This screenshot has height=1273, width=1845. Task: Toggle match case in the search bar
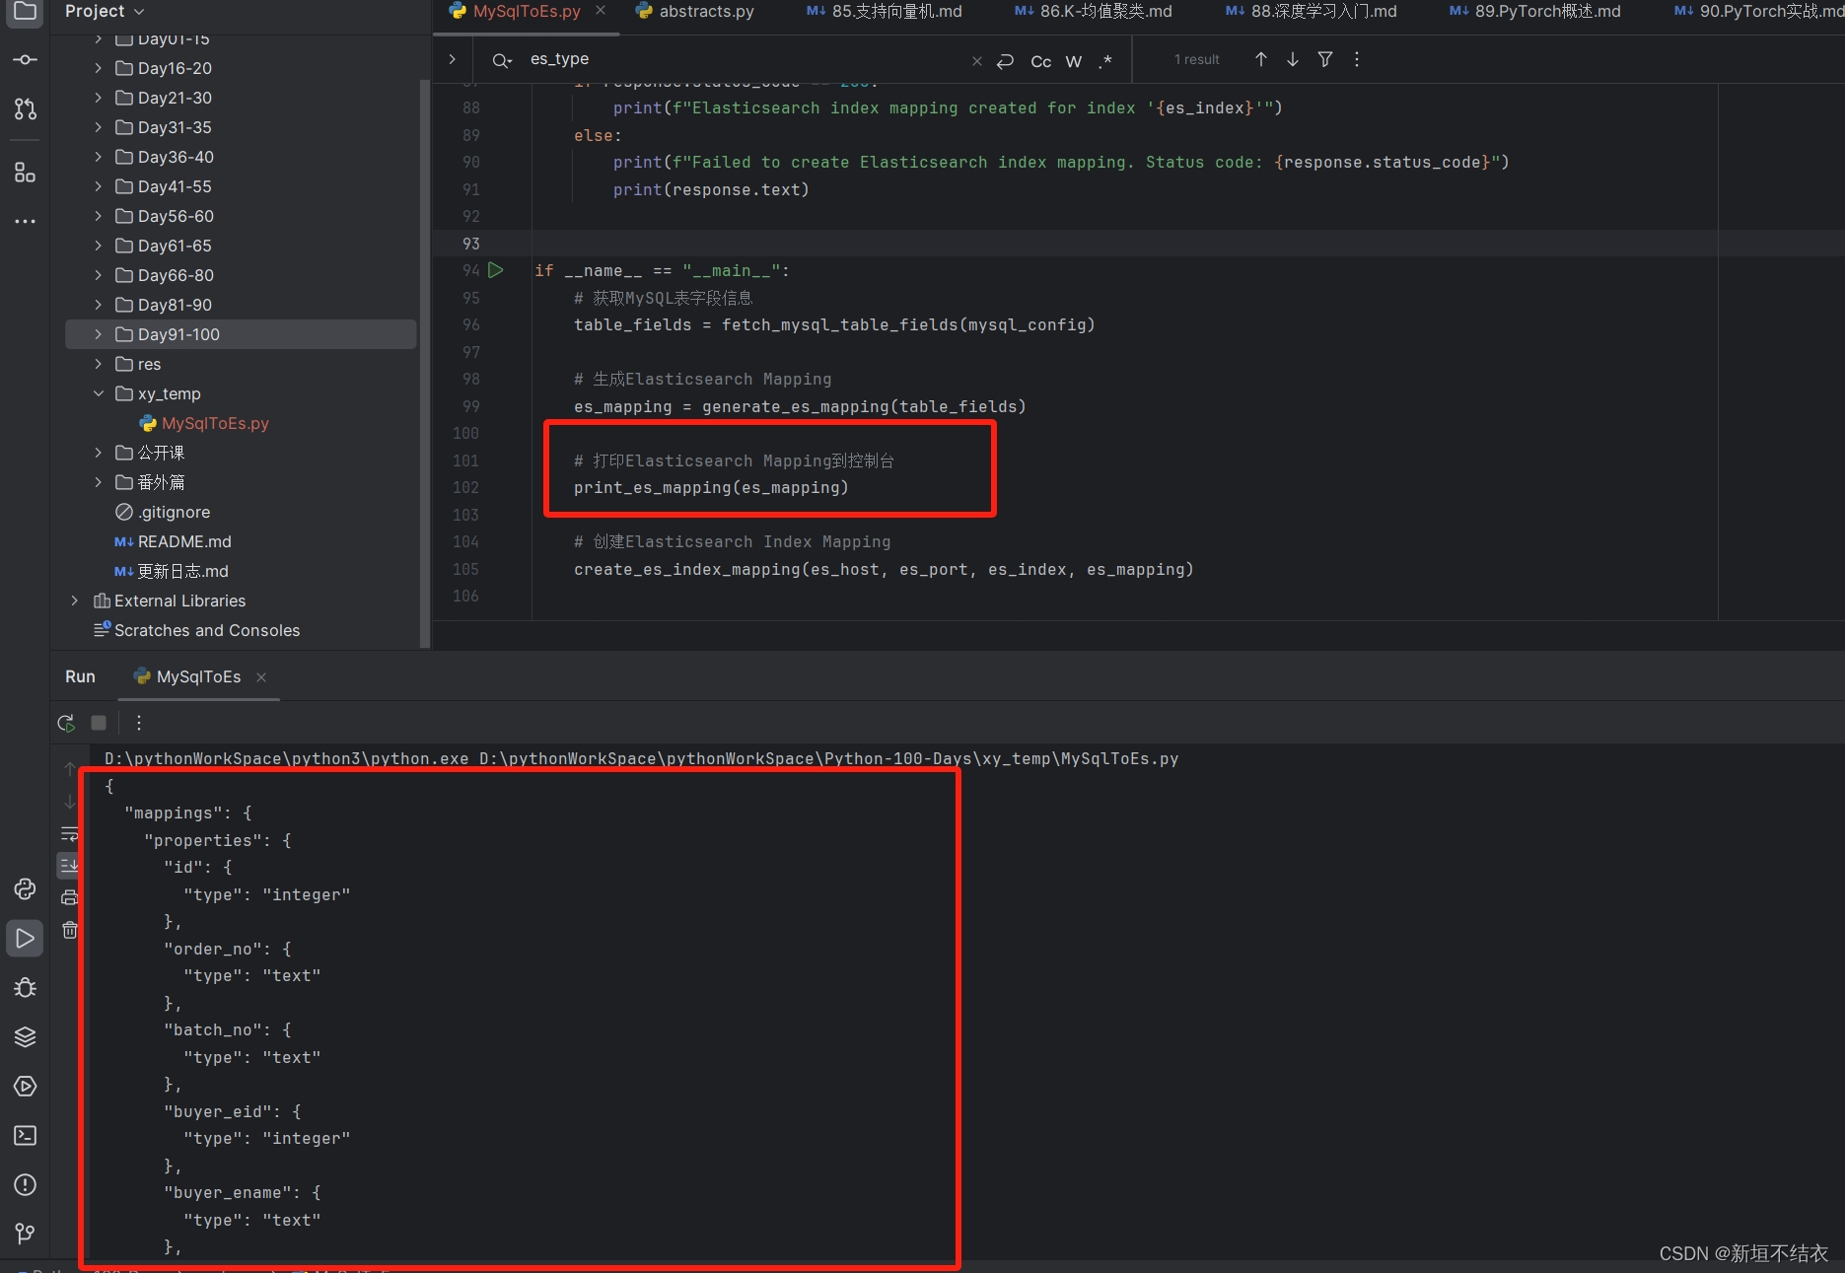(1040, 61)
